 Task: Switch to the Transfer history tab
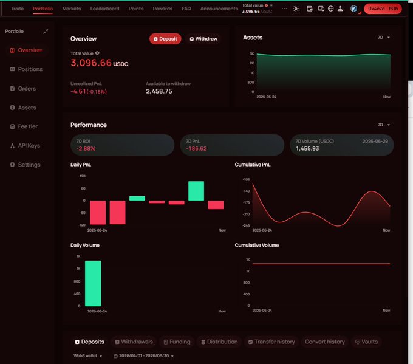[x=271, y=342]
